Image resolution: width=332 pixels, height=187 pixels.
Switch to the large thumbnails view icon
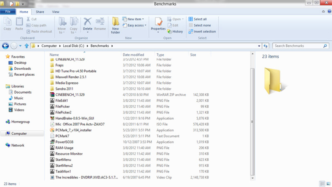point(328,184)
